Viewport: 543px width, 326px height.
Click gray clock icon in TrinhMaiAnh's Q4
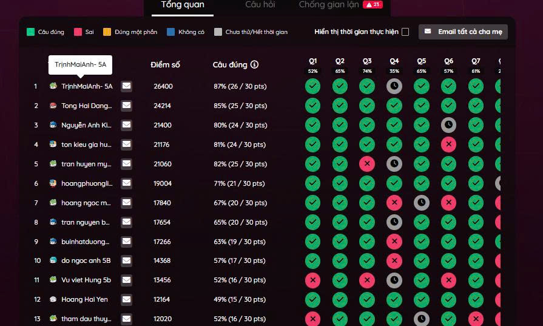click(394, 86)
